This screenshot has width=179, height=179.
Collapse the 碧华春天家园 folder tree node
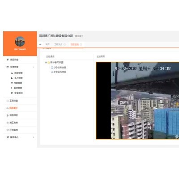coord(46,62)
